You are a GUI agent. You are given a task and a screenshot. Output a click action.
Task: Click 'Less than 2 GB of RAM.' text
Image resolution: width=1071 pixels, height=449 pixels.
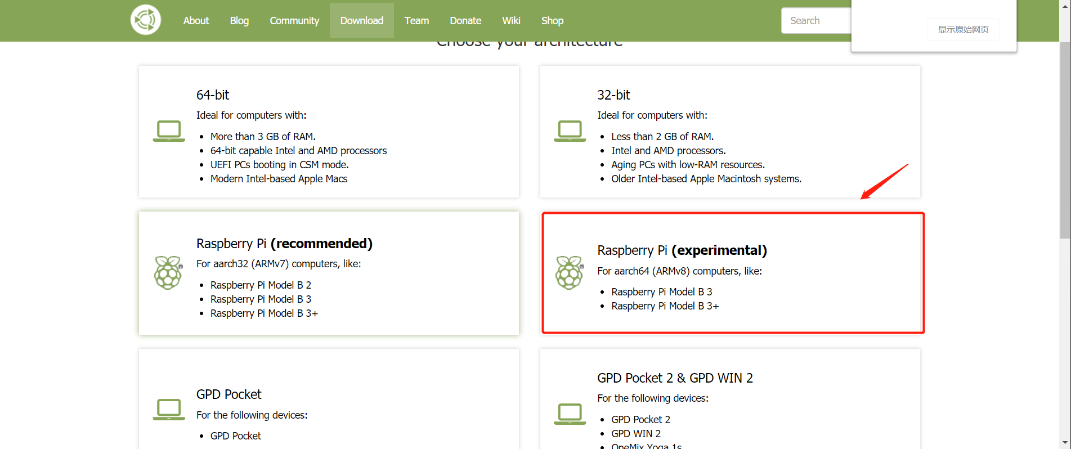[662, 137]
